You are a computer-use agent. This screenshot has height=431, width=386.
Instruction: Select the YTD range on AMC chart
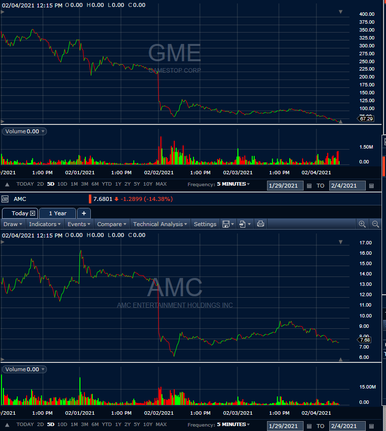[x=106, y=425]
